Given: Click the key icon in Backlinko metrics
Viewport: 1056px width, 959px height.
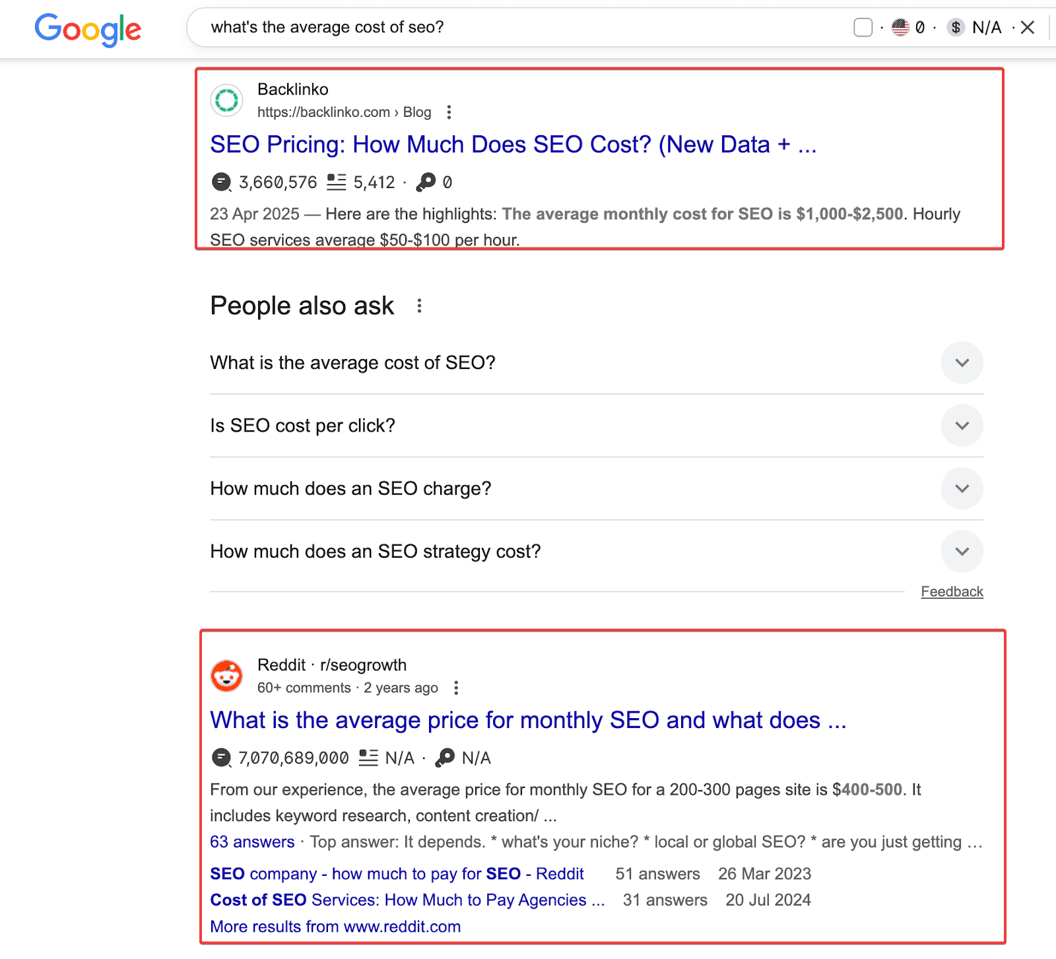Looking at the screenshot, I should 426,182.
